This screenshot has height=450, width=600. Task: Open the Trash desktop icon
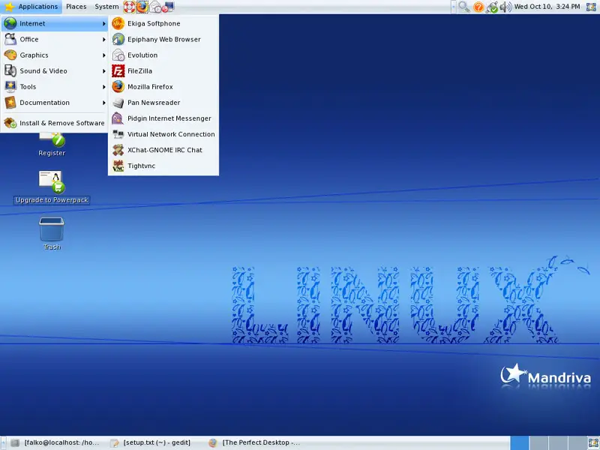pyautogui.click(x=52, y=234)
